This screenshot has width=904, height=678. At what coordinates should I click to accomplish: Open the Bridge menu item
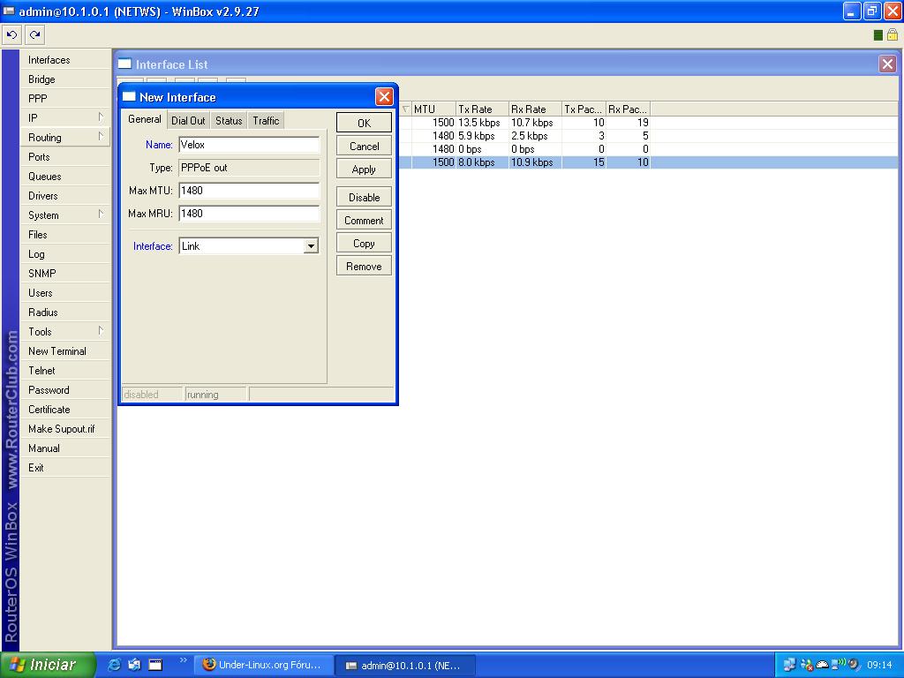65,79
